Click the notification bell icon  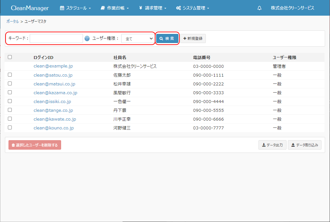click(x=259, y=8)
